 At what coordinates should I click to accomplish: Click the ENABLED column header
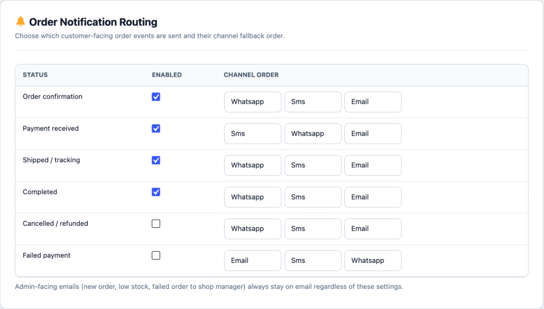coord(167,75)
